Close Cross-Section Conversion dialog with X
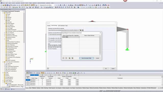This screenshot has height=92, width=163. tap(100, 33)
